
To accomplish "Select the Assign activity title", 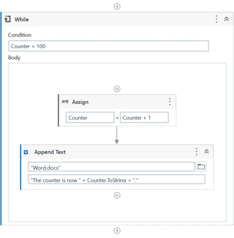I will point(80,102).
